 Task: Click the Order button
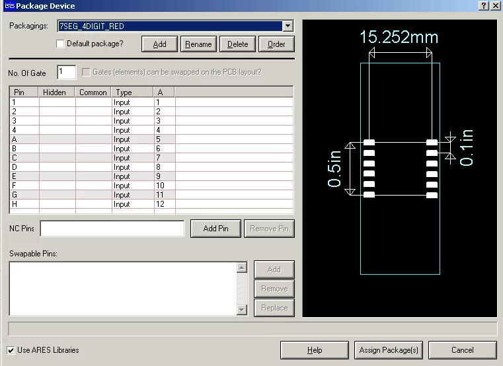click(276, 44)
